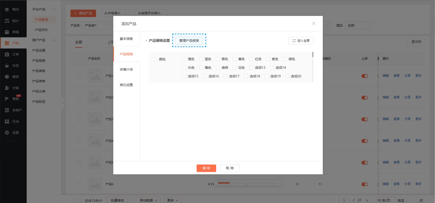Click the 管理产品规格 button
The width and height of the screenshot is (435, 203).
(x=189, y=40)
